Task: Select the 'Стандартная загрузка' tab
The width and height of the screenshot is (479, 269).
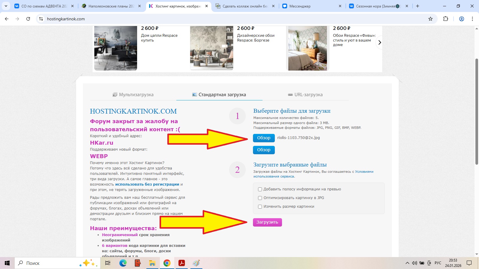Action: [x=219, y=95]
